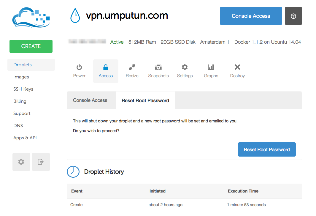316x216 pixels.
Task: Click the green CREATE button
Action: tap(31, 46)
